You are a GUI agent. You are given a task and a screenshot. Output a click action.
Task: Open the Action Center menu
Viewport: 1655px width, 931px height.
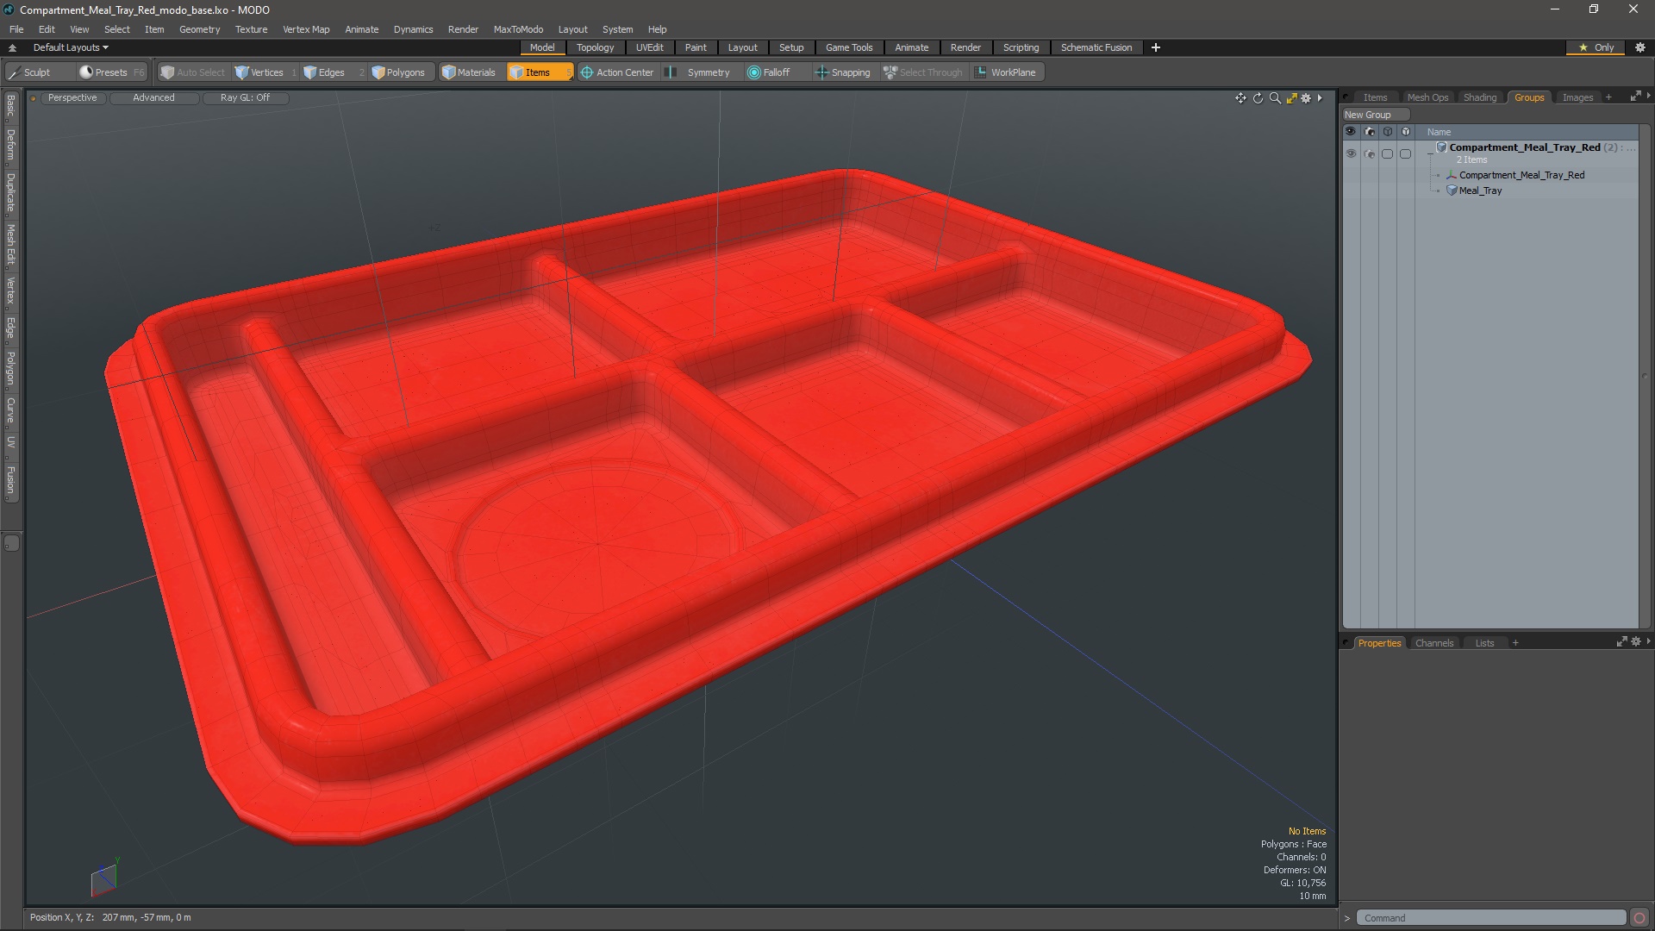coord(617,72)
